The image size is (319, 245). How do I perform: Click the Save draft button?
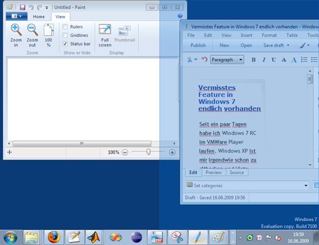274,45
